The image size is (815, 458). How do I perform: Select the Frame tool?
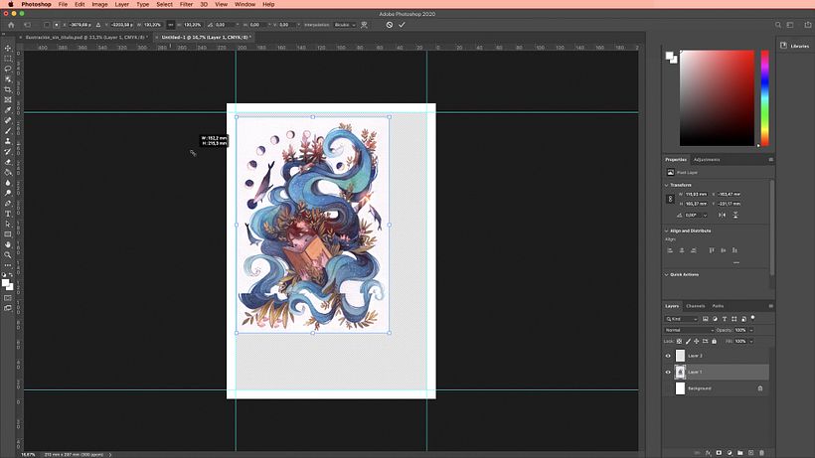8,99
